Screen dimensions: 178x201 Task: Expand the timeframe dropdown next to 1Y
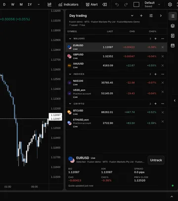(39, 4)
